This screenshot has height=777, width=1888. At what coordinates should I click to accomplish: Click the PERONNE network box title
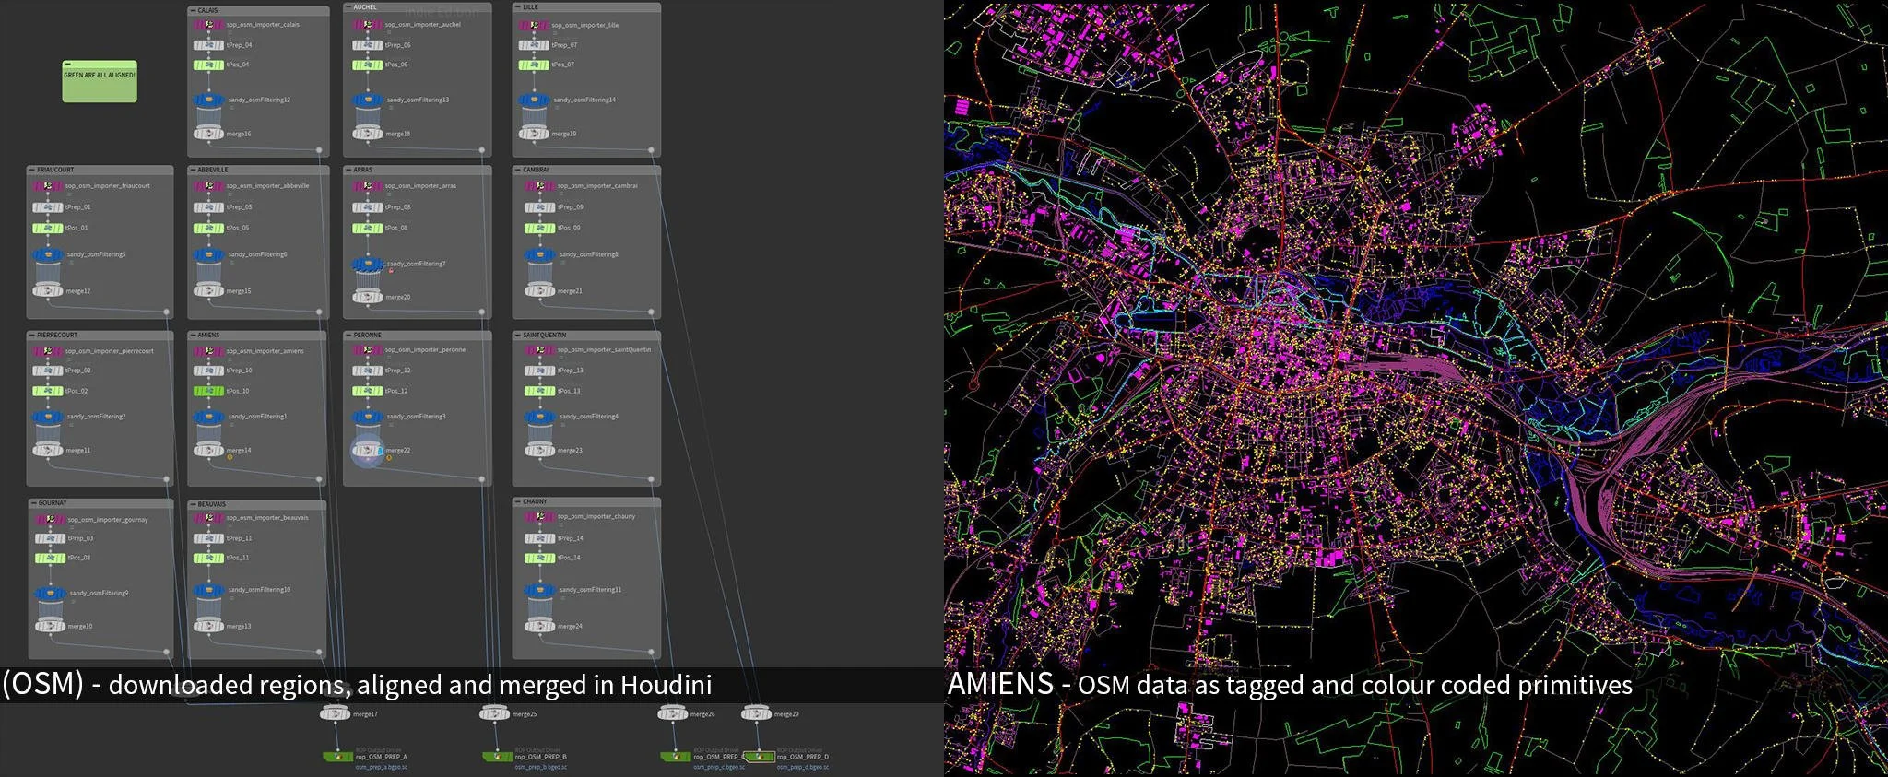(367, 335)
